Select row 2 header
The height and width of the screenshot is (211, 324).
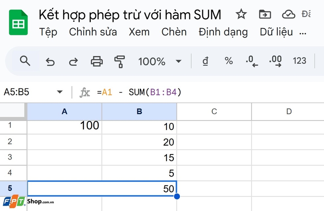coord(13,142)
